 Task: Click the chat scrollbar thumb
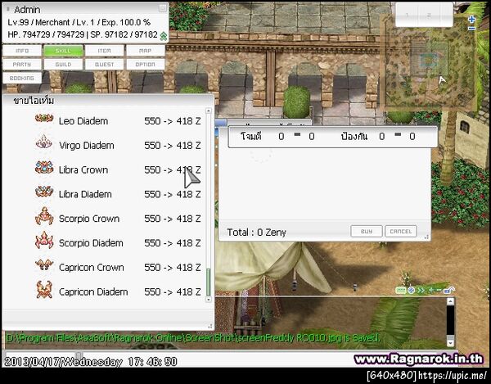pyautogui.click(x=450, y=337)
